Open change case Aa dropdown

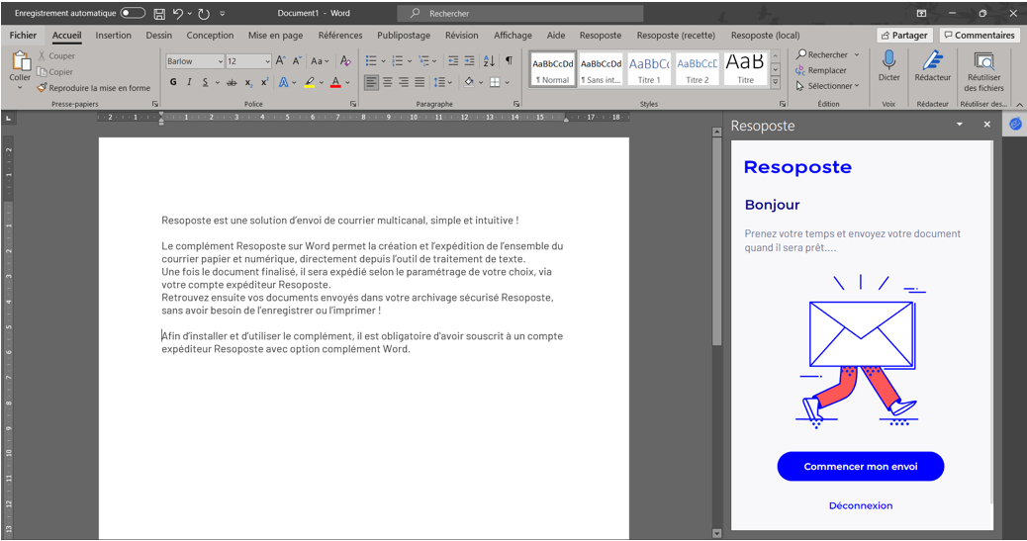click(320, 61)
